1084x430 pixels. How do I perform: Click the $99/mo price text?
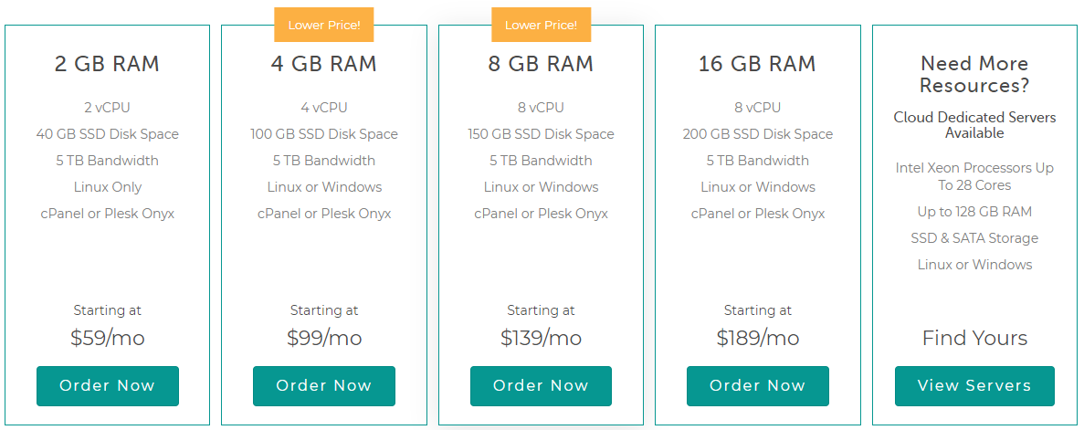click(323, 338)
